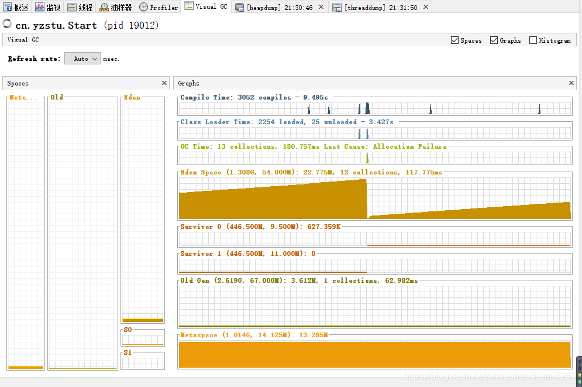The height and width of the screenshot is (387, 582).
Task: Click the Metaspace bar in Spaces panel
Action: (26, 235)
